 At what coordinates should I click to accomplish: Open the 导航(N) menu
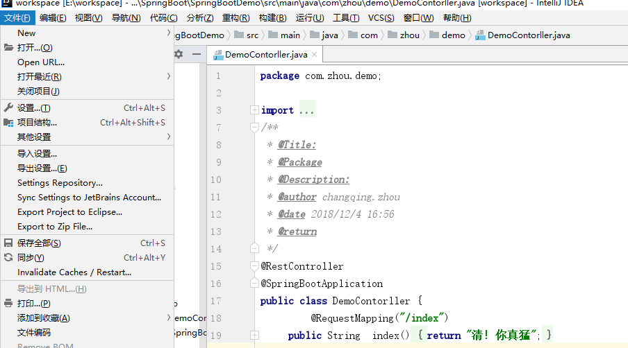pyautogui.click(x=126, y=18)
